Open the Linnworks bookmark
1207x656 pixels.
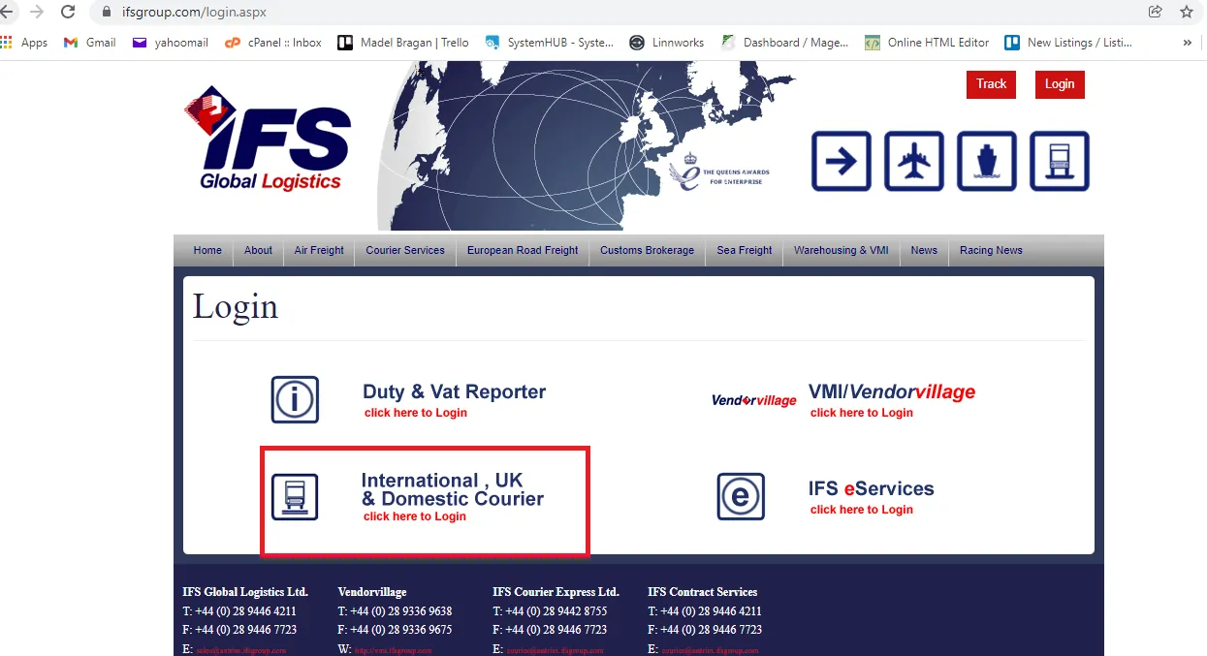point(668,43)
